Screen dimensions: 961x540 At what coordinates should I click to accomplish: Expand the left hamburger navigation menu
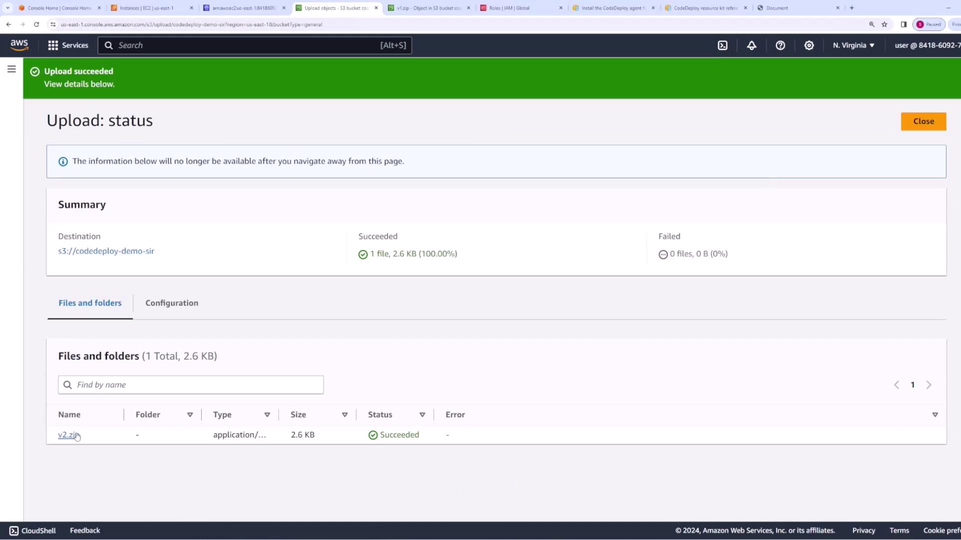(x=12, y=69)
